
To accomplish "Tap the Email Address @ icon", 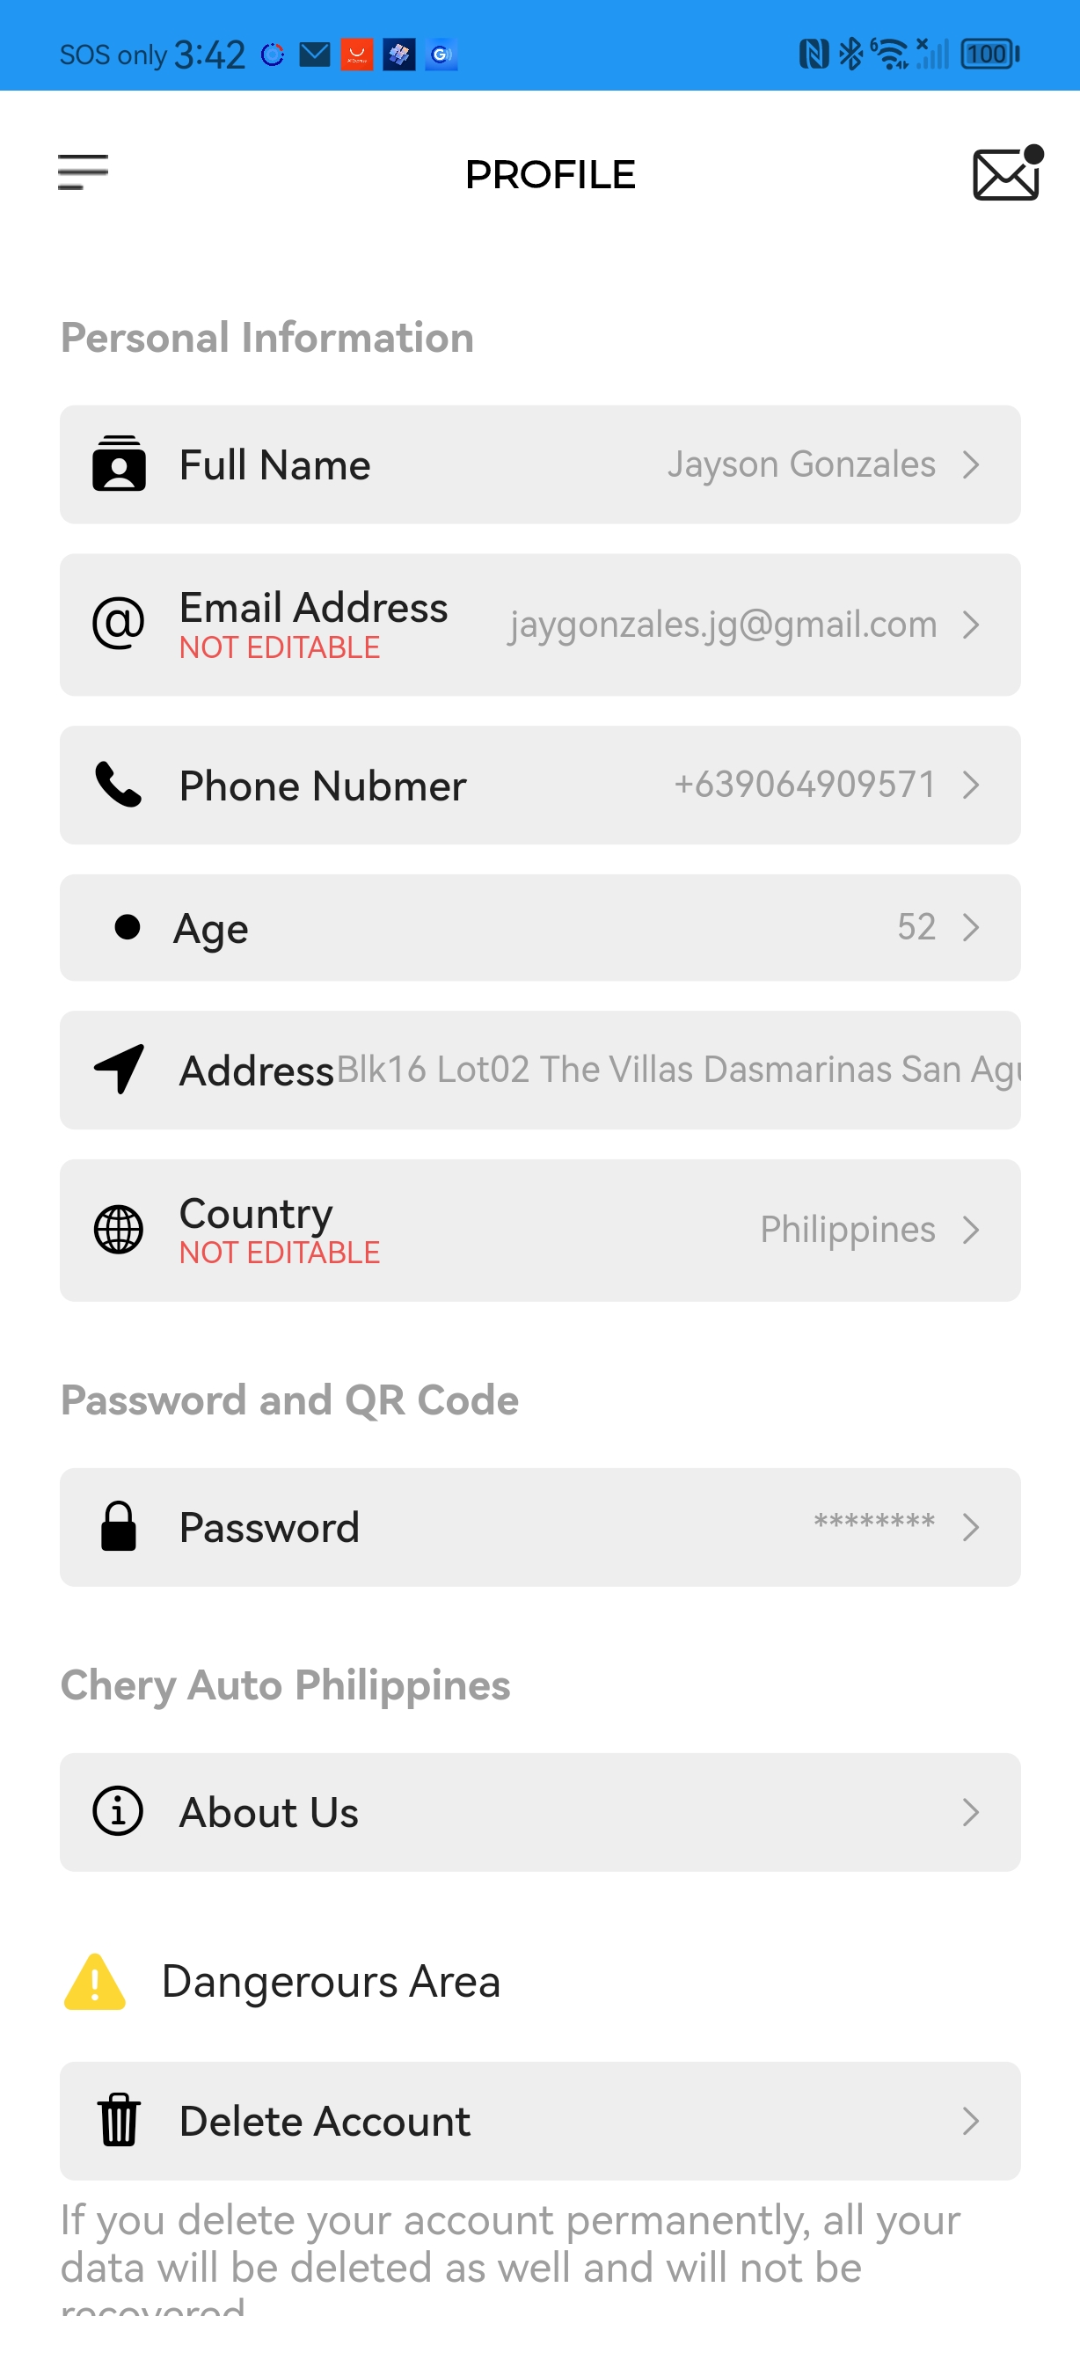I will click(x=119, y=625).
